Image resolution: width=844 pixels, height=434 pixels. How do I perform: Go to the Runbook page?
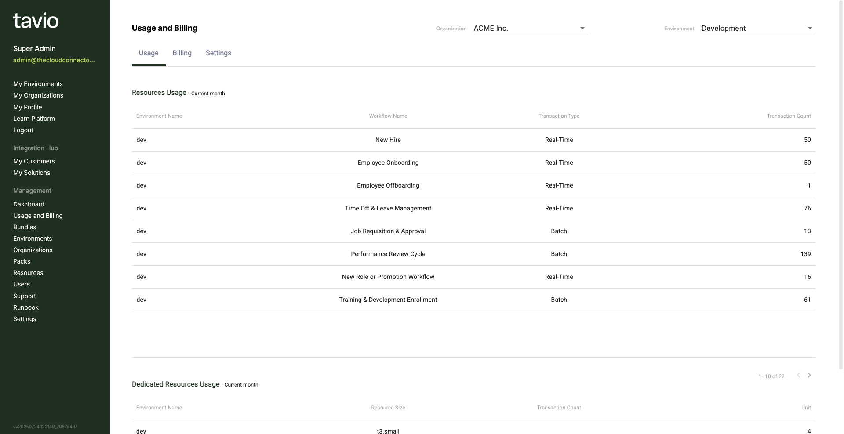pos(26,307)
